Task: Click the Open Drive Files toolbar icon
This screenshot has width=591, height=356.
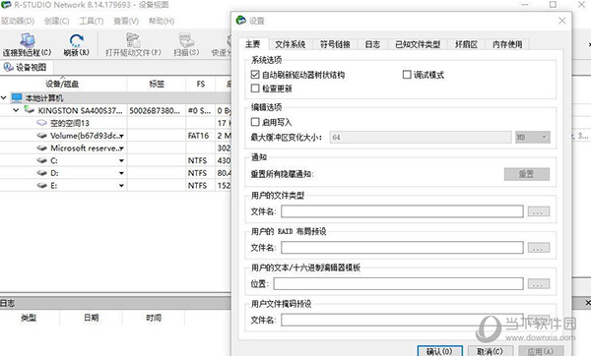Action: click(133, 40)
